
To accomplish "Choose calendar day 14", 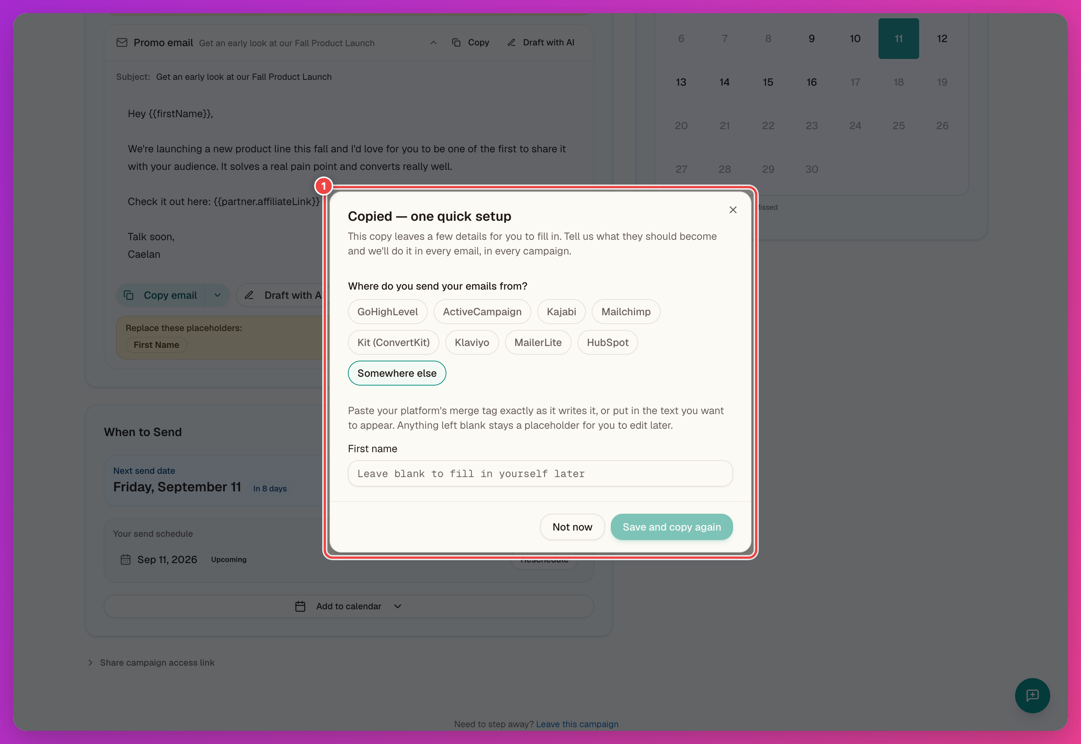I will tap(724, 82).
